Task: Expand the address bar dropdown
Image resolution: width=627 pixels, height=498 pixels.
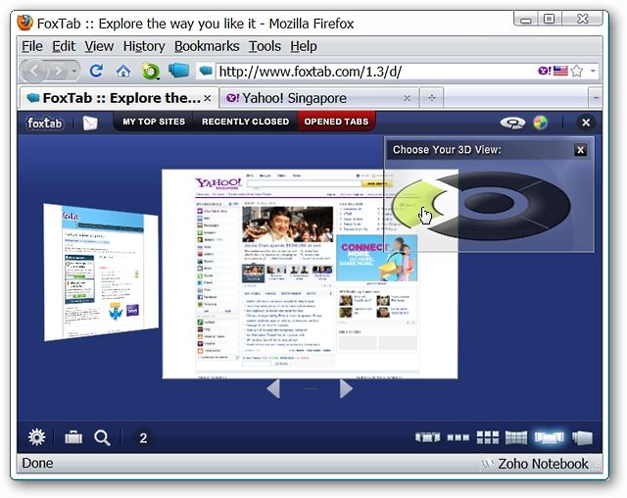Action: pos(593,72)
